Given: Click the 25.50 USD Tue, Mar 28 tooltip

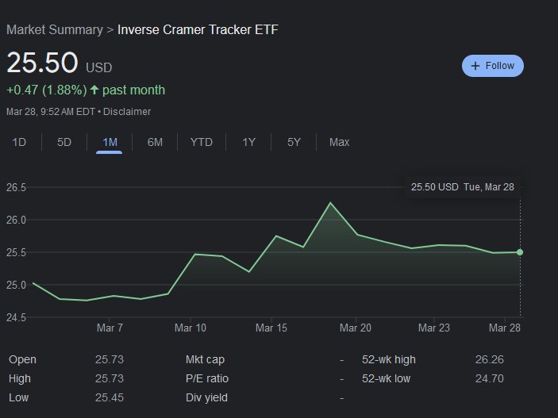Looking at the screenshot, I should pyautogui.click(x=462, y=187).
